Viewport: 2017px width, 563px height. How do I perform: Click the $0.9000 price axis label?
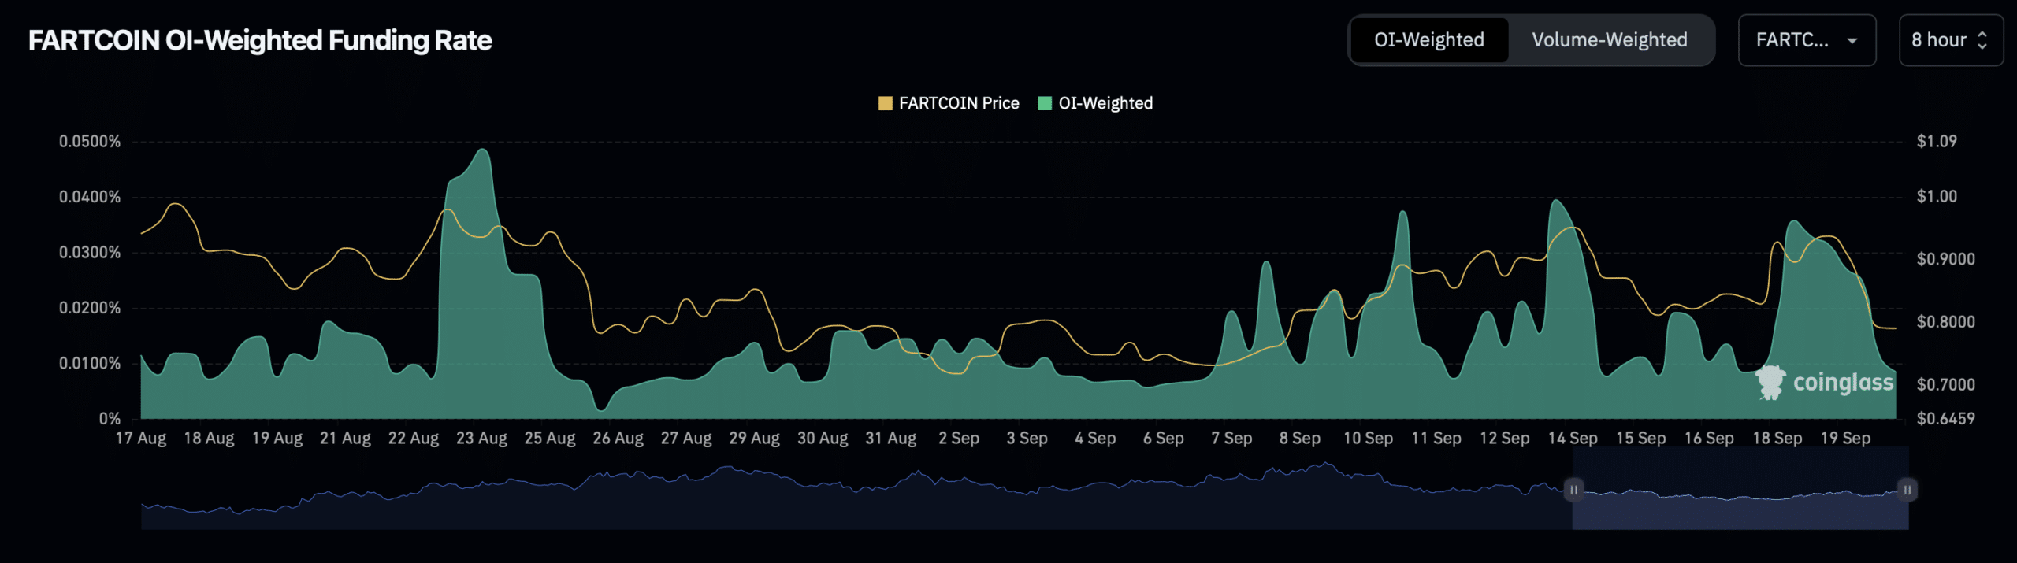[1945, 259]
